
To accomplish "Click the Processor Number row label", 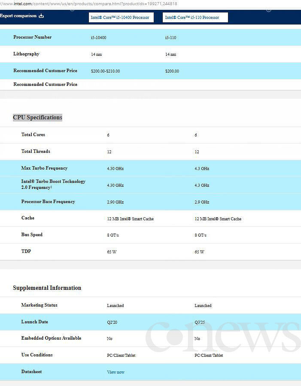I will (33, 37).
